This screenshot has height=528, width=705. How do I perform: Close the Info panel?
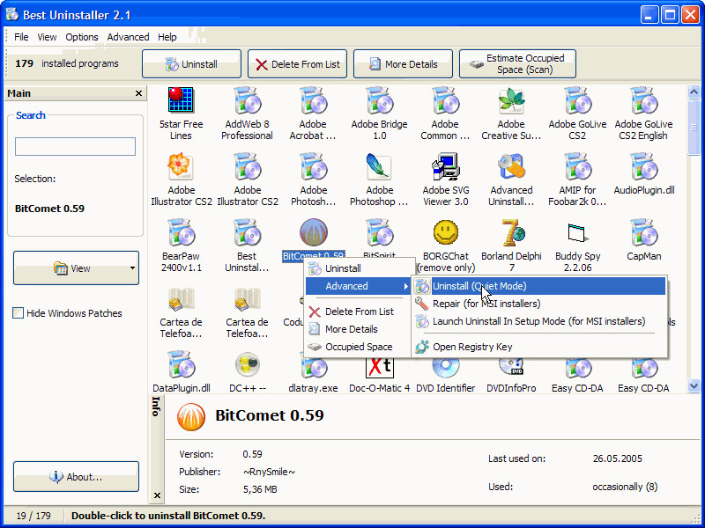(157, 495)
